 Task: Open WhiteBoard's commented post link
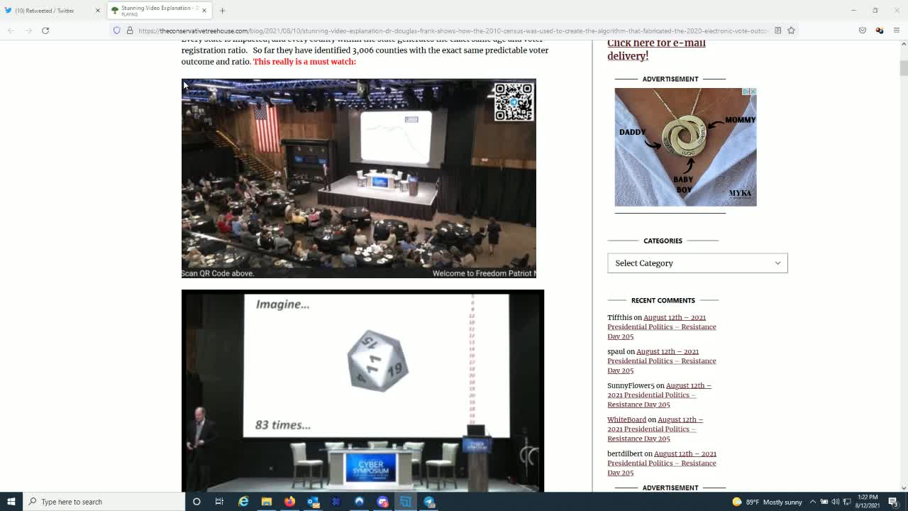tap(655, 429)
